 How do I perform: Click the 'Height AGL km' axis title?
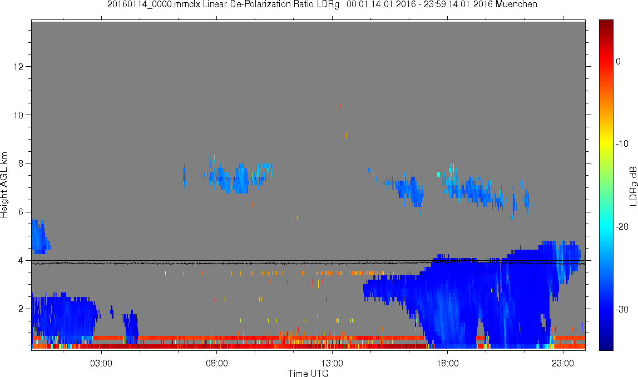pos(4,185)
